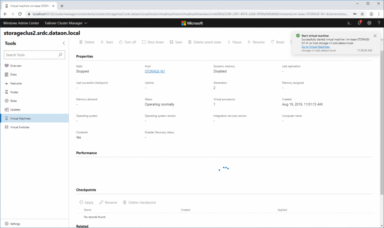Click the Turn off toolbar button
This screenshot has height=228, width=384.
pyautogui.click(x=127, y=42)
